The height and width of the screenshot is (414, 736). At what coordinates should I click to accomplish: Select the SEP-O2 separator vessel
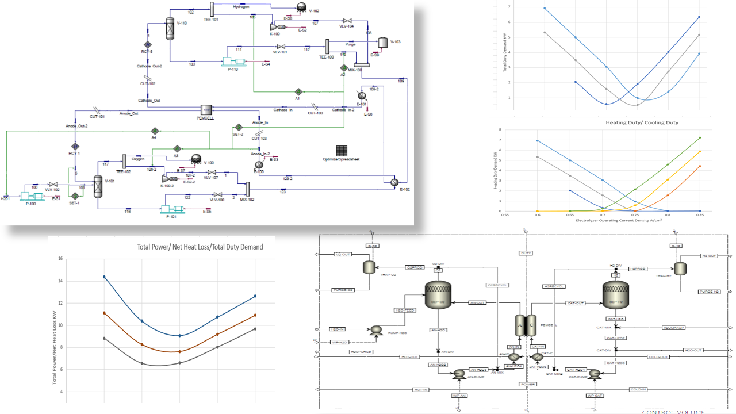[436, 294]
